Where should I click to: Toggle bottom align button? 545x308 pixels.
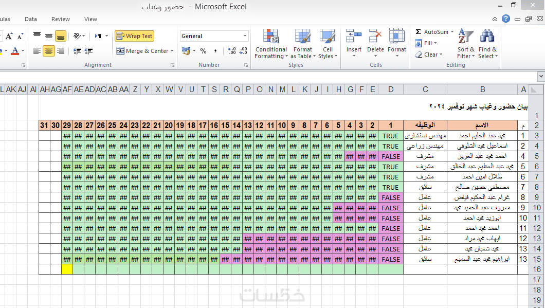tap(61, 36)
